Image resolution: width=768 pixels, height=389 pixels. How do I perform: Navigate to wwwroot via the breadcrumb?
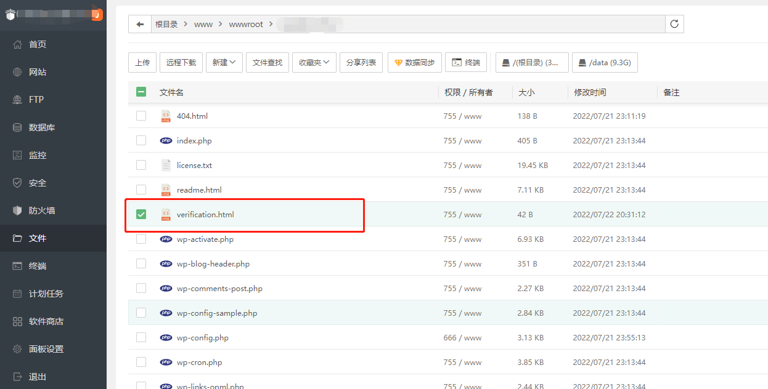(x=246, y=23)
